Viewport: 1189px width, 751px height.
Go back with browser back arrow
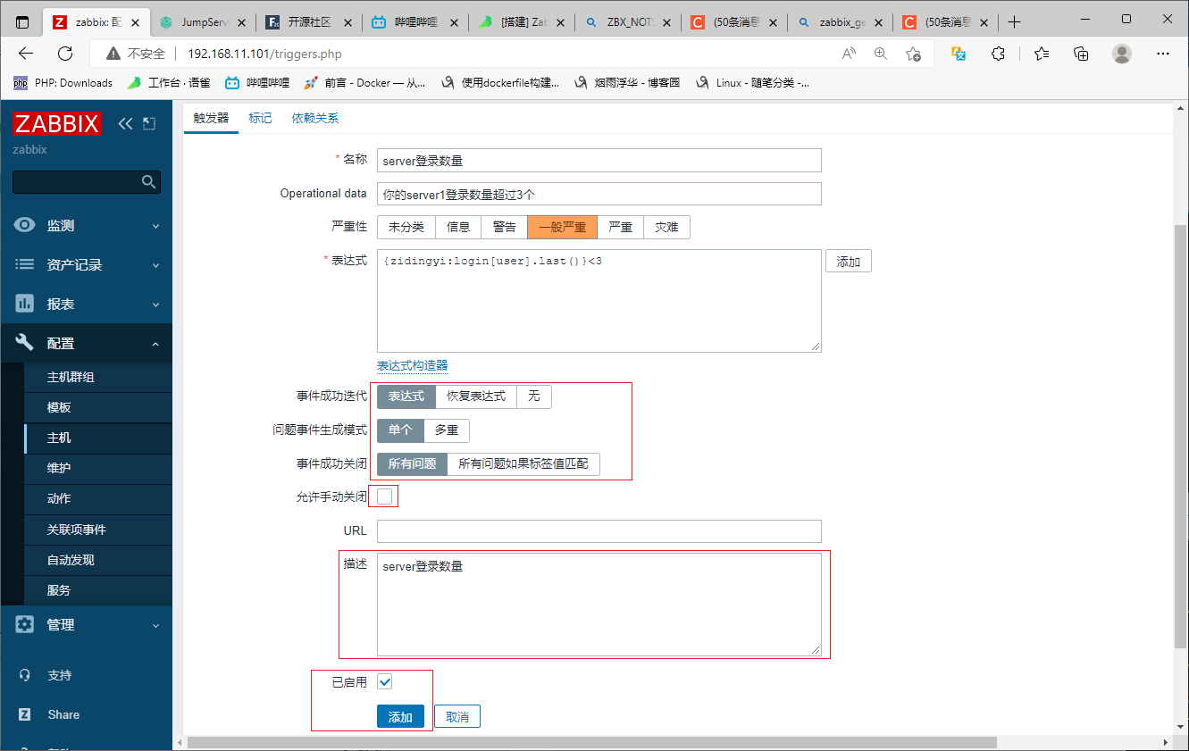pyautogui.click(x=25, y=54)
